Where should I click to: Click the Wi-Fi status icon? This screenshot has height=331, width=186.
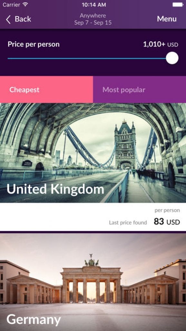(x=25, y=5)
